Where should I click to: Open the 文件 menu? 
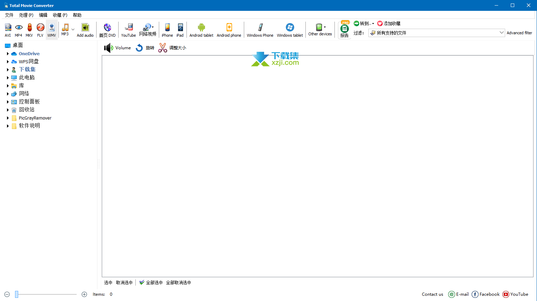[9, 15]
